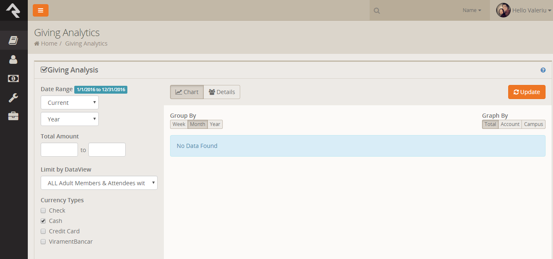The width and height of the screenshot is (553, 259).
Task: Open the book icon in sidebar
Action: pos(13,40)
